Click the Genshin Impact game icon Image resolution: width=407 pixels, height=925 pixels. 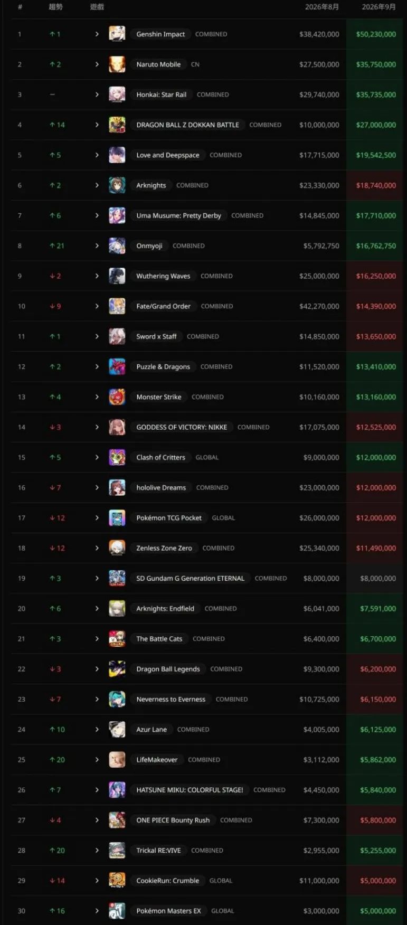(x=117, y=34)
